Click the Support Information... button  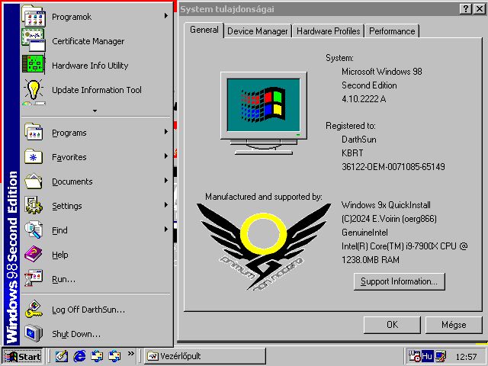tap(399, 281)
